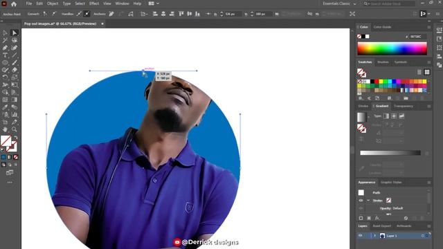Select the Direct Selection tool

[15, 33]
